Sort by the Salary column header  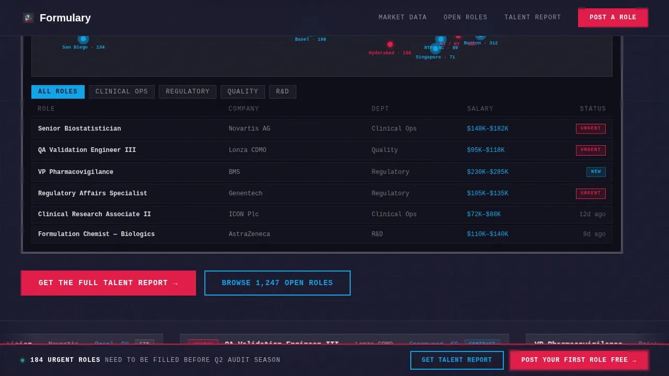(480, 109)
